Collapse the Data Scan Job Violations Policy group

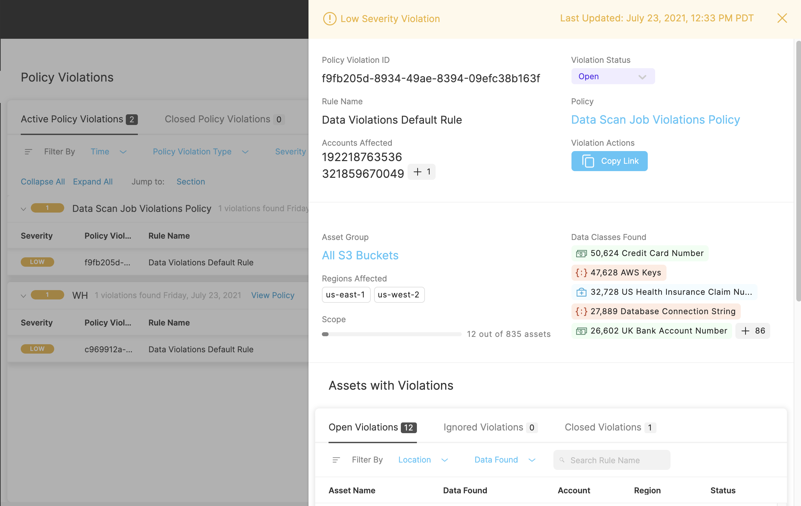point(23,209)
